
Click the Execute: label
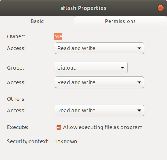(17, 127)
